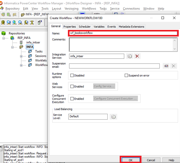Open the Tasks menu

[x=103, y=8]
